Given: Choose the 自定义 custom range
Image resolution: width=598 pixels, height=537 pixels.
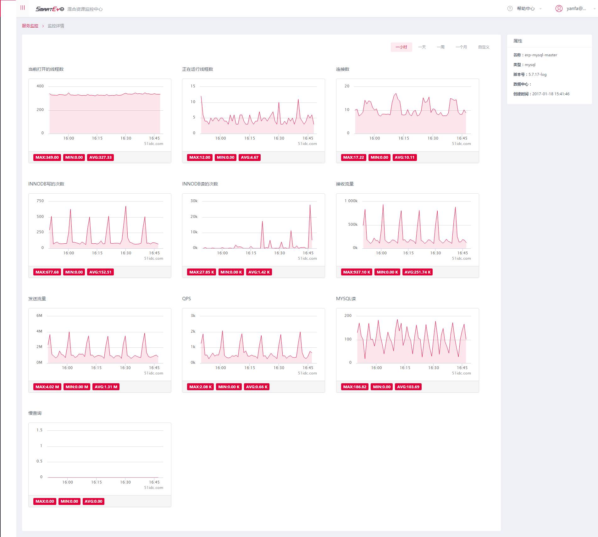Looking at the screenshot, I should pyautogui.click(x=484, y=47).
